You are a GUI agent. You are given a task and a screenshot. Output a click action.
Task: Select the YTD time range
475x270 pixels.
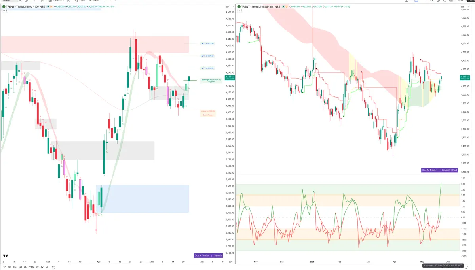point(31,268)
